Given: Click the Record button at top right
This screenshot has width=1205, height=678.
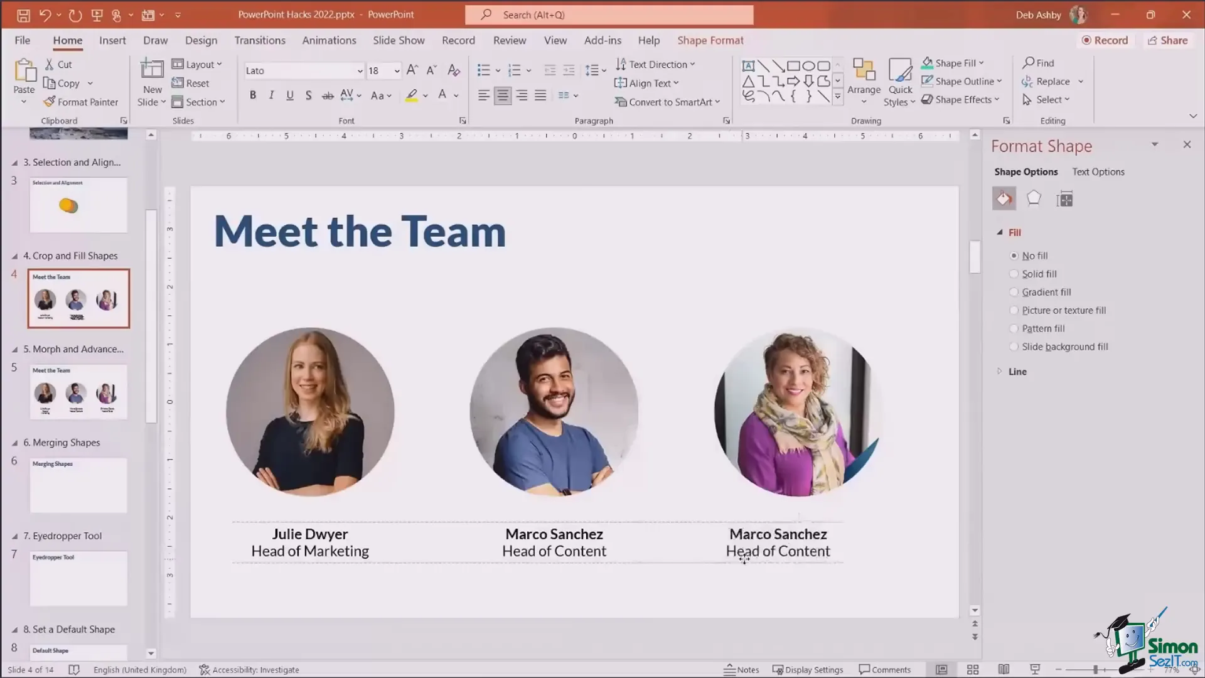Looking at the screenshot, I should [1105, 40].
